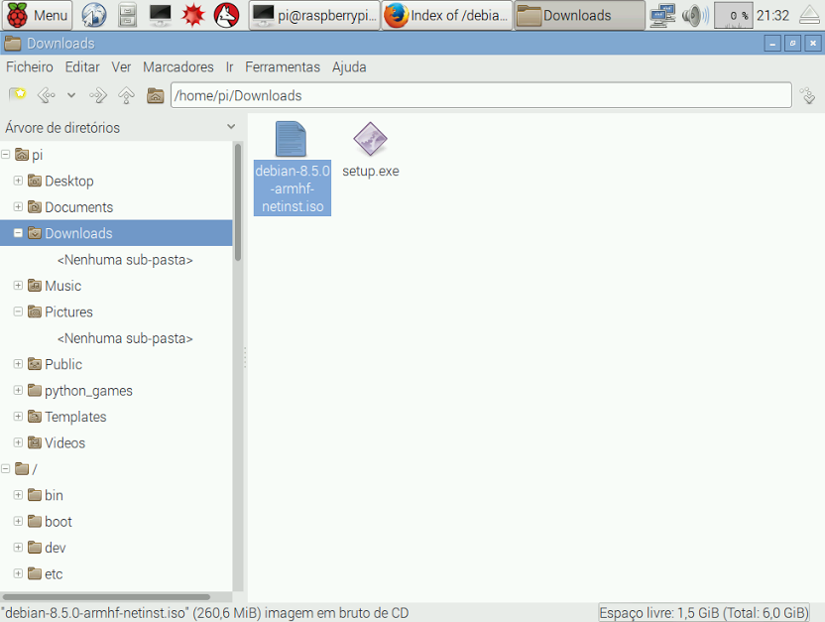
Task: Expand the boot folder tree node
Action: point(18,521)
